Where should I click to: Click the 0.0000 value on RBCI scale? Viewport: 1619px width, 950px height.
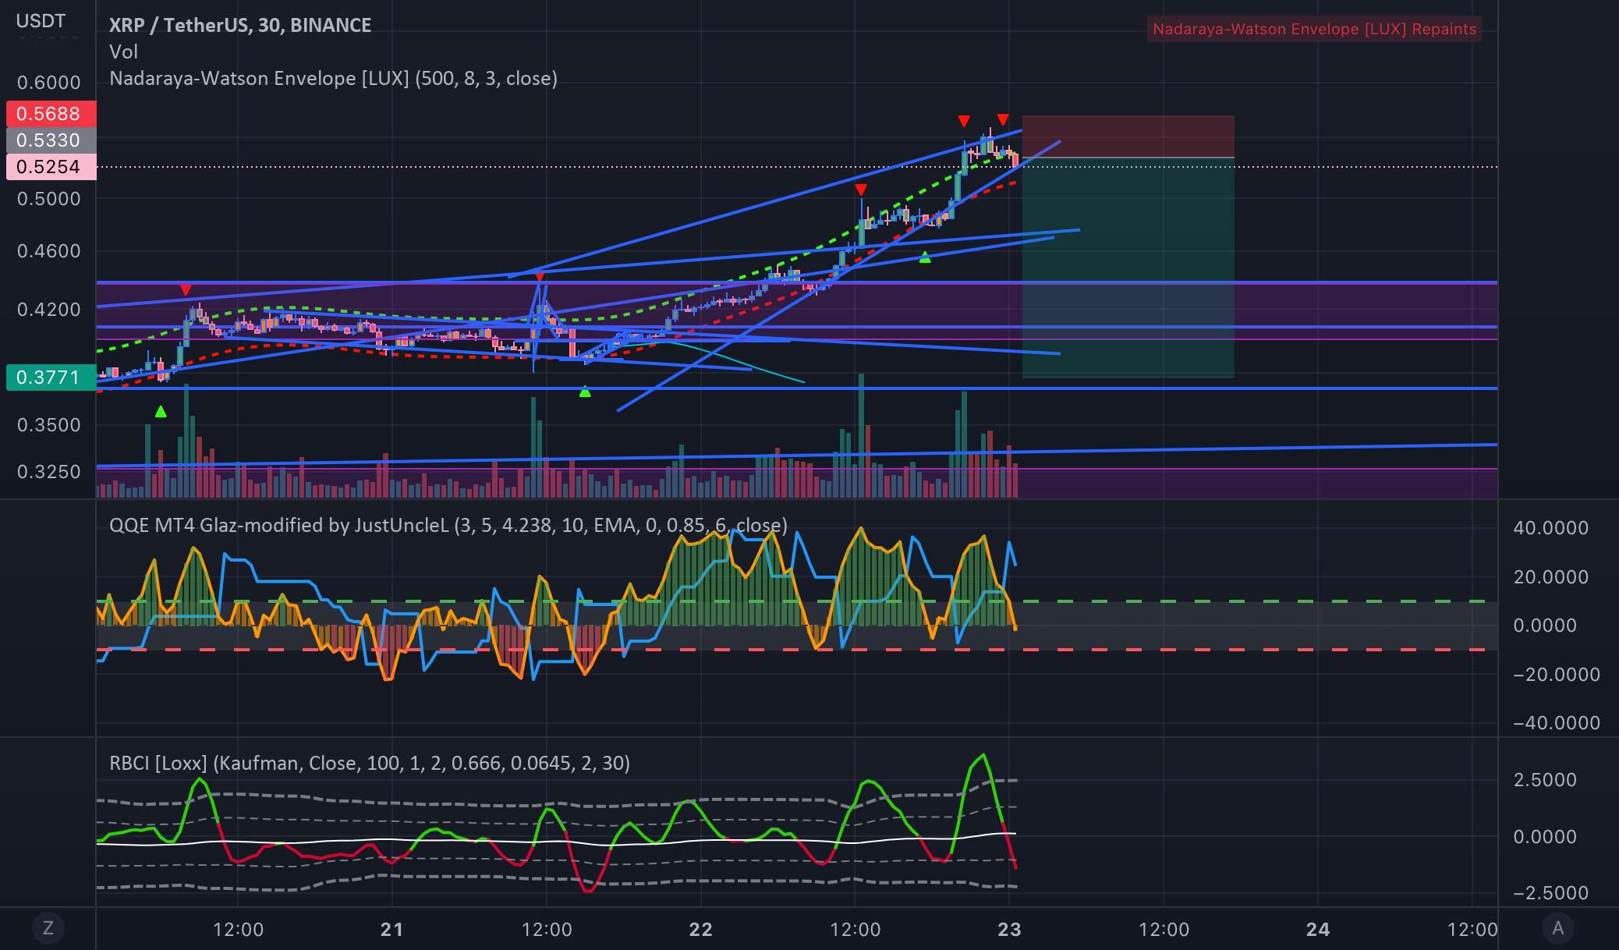pyautogui.click(x=1545, y=837)
